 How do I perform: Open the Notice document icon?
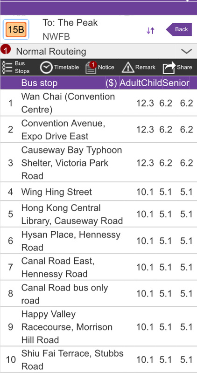(91, 68)
